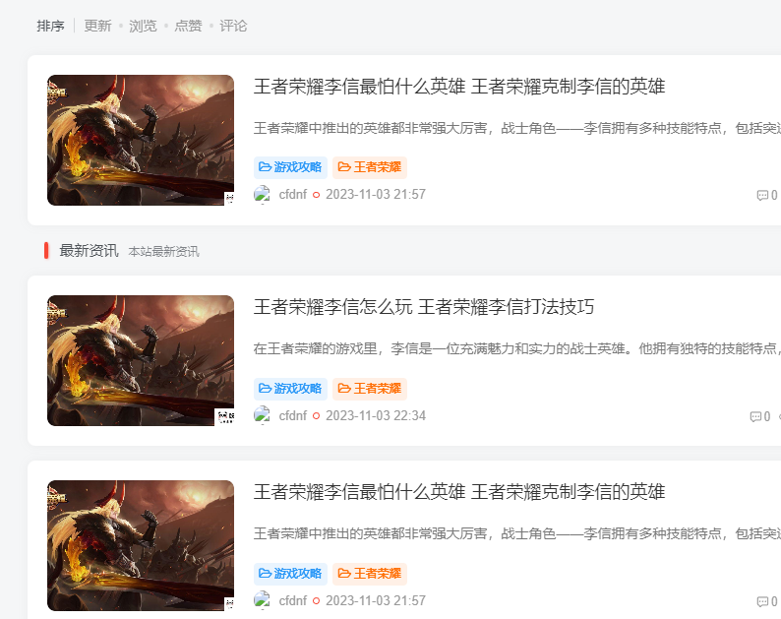This screenshot has height=619, width=781.
Task: Click cfdnf avatar icon on first article
Action: point(262,195)
